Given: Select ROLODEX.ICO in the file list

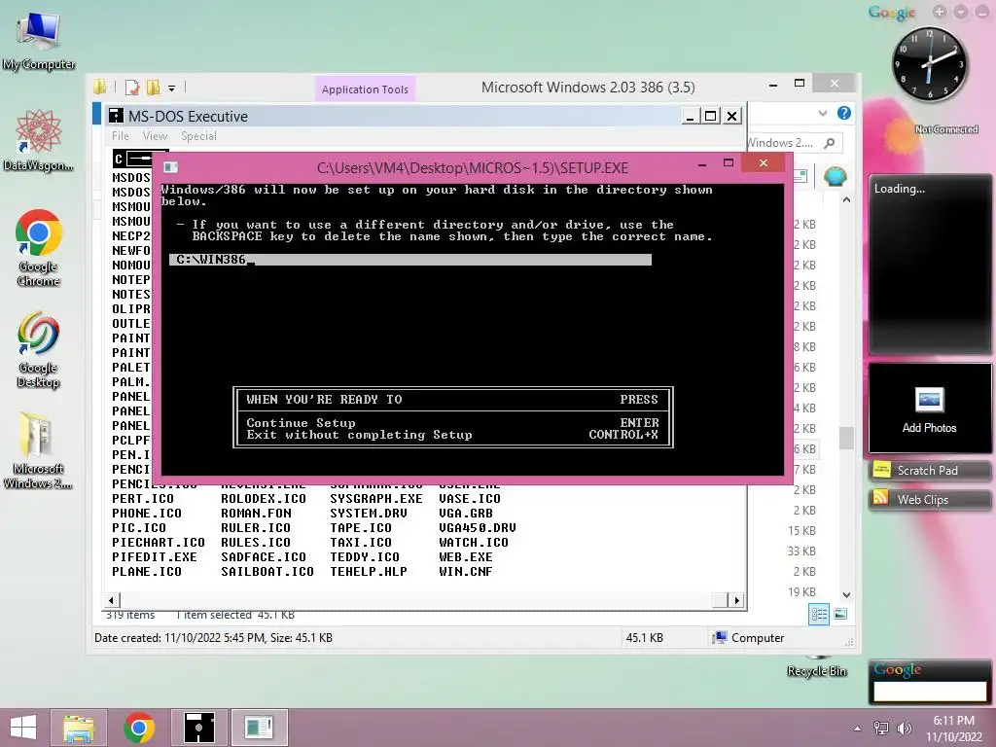Looking at the screenshot, I should (264, 499).
